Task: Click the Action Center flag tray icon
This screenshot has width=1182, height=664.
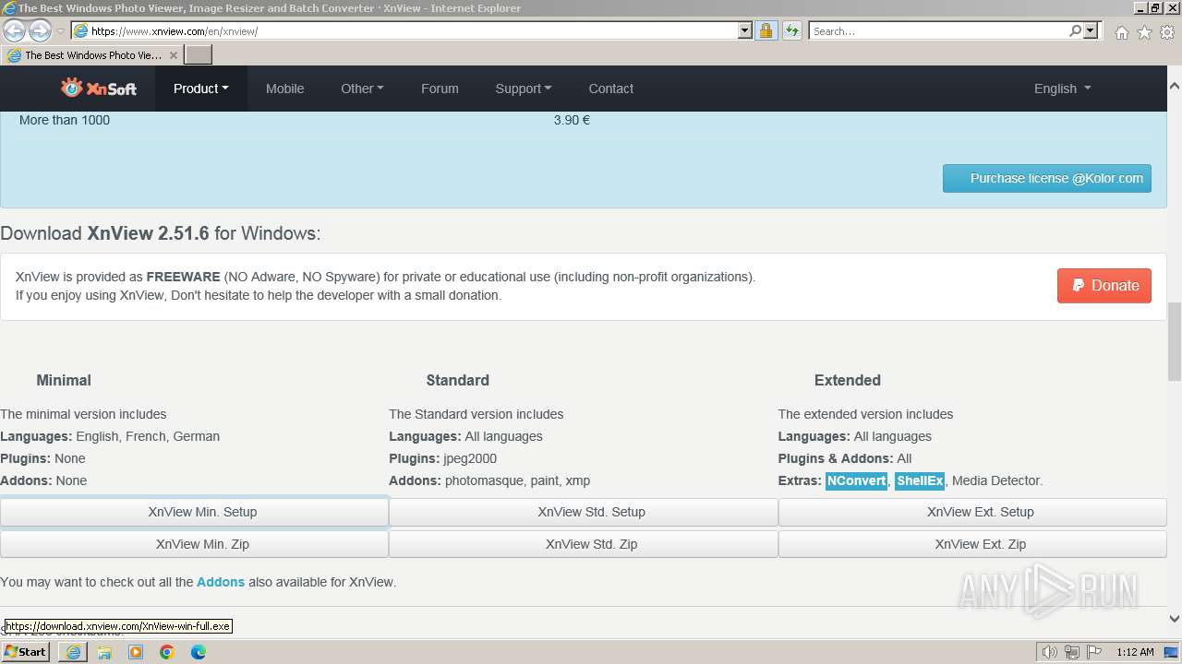Action: click(x=1094, y=652)
